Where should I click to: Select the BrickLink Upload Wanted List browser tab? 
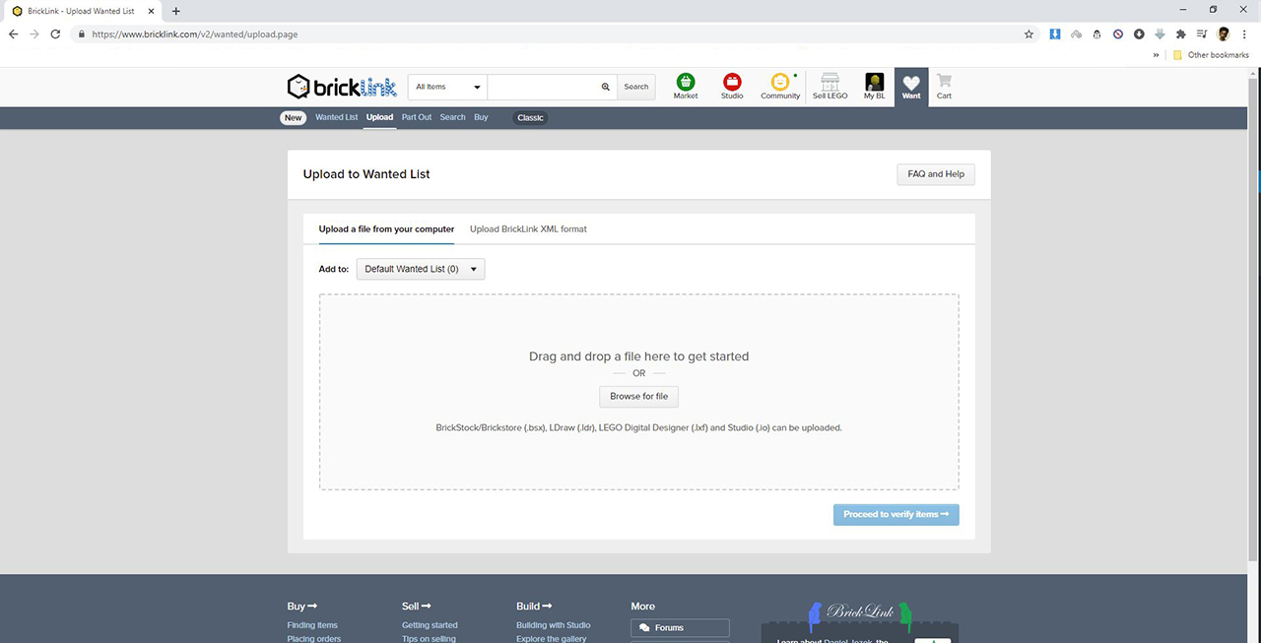[x=81, y=11]
